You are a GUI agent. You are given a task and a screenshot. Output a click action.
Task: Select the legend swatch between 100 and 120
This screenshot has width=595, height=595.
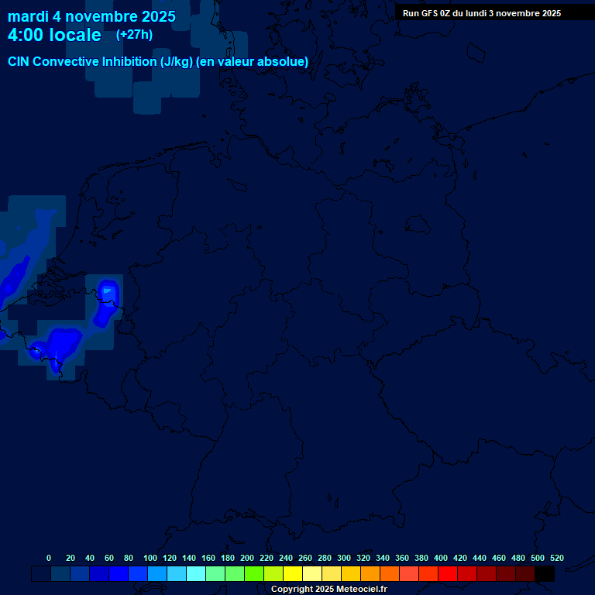click(157, 573)
